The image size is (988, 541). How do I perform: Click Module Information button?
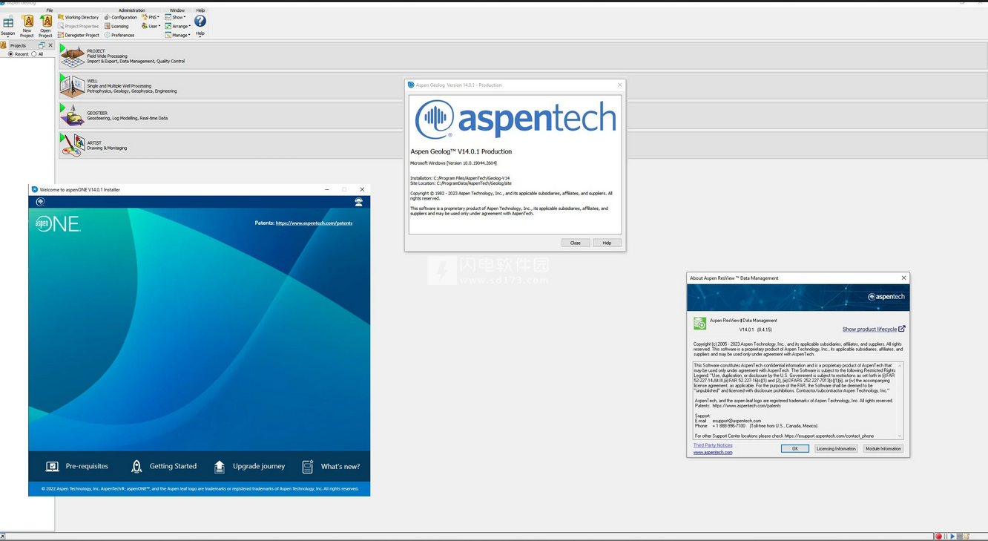883,448
